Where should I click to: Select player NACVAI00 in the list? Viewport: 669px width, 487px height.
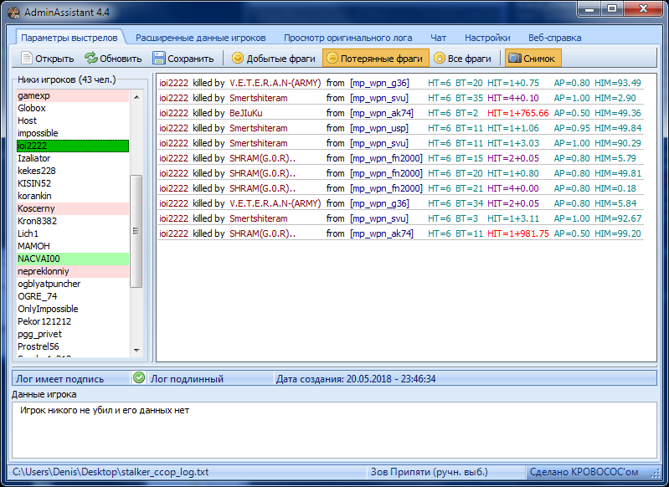point(73,259)
